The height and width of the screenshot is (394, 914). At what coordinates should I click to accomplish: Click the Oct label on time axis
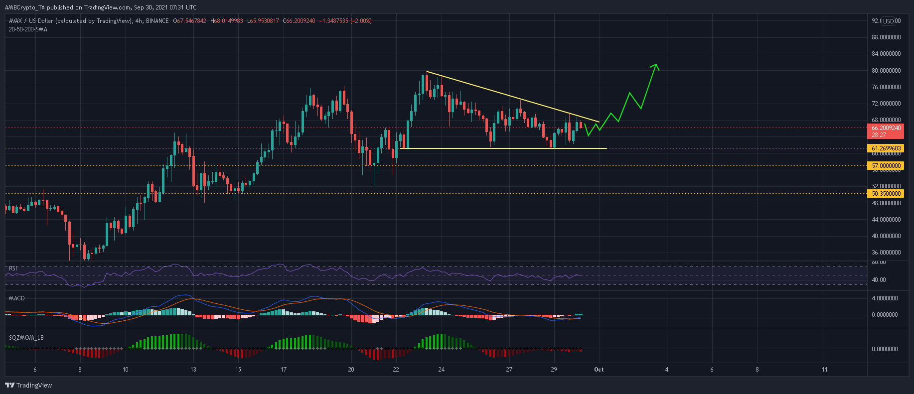[x=599, y=370]
